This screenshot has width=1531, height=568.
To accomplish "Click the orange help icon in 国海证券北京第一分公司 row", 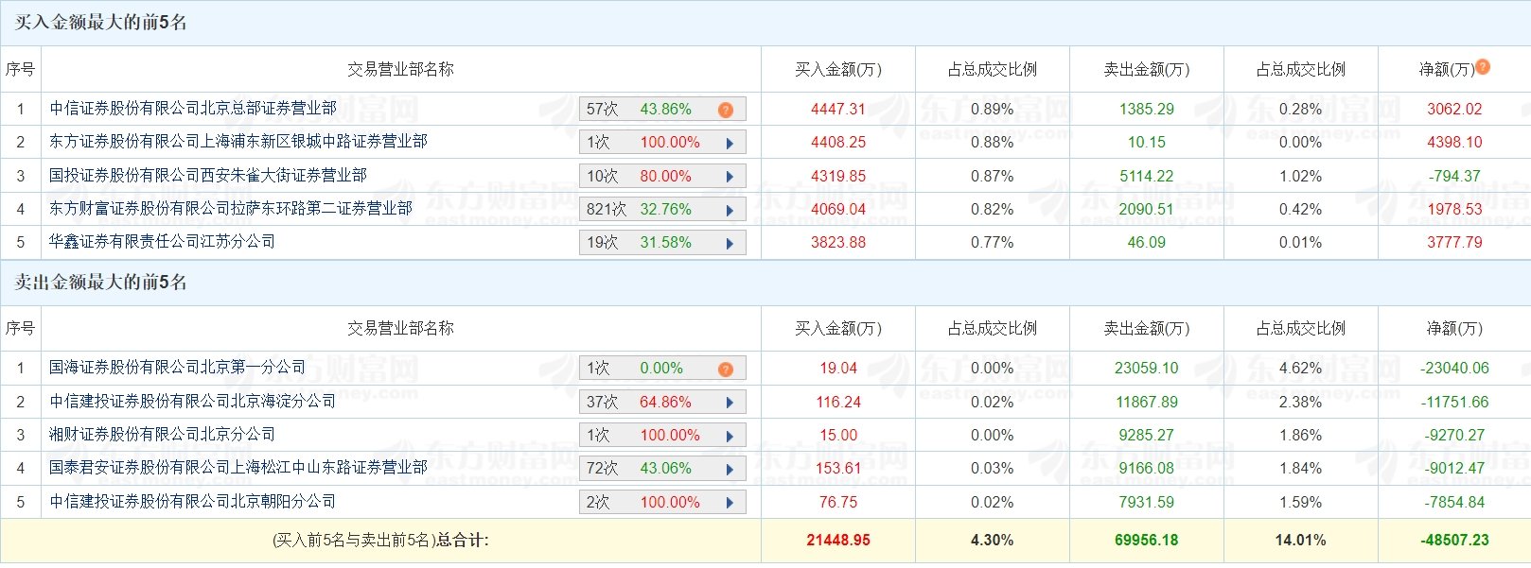I will tap(726, 369).
